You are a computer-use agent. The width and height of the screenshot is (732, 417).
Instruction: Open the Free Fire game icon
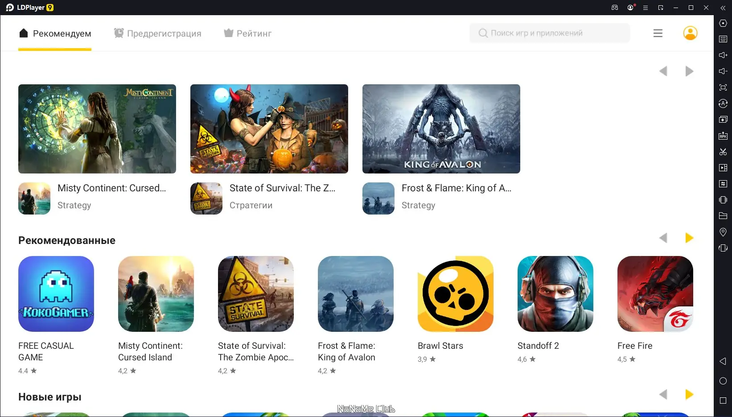pos(655,294)
